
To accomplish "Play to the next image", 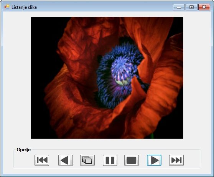I will click(154, 160).
